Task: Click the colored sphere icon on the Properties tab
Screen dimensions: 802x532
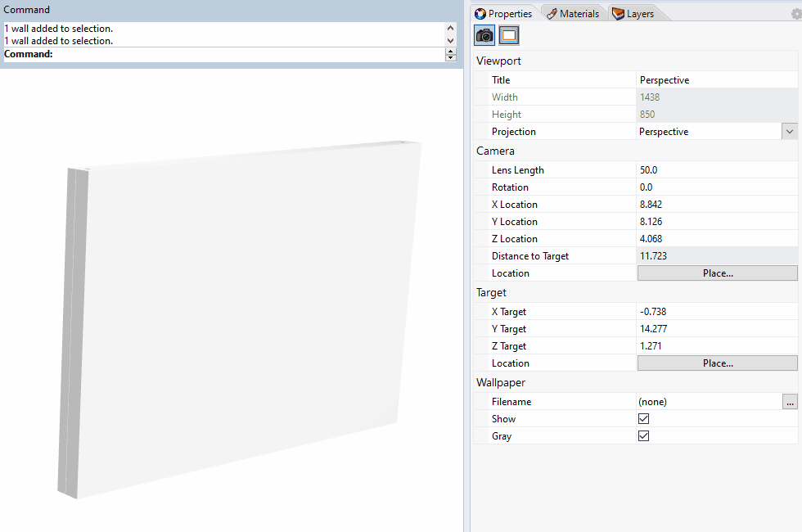Action: pos(480,13)
